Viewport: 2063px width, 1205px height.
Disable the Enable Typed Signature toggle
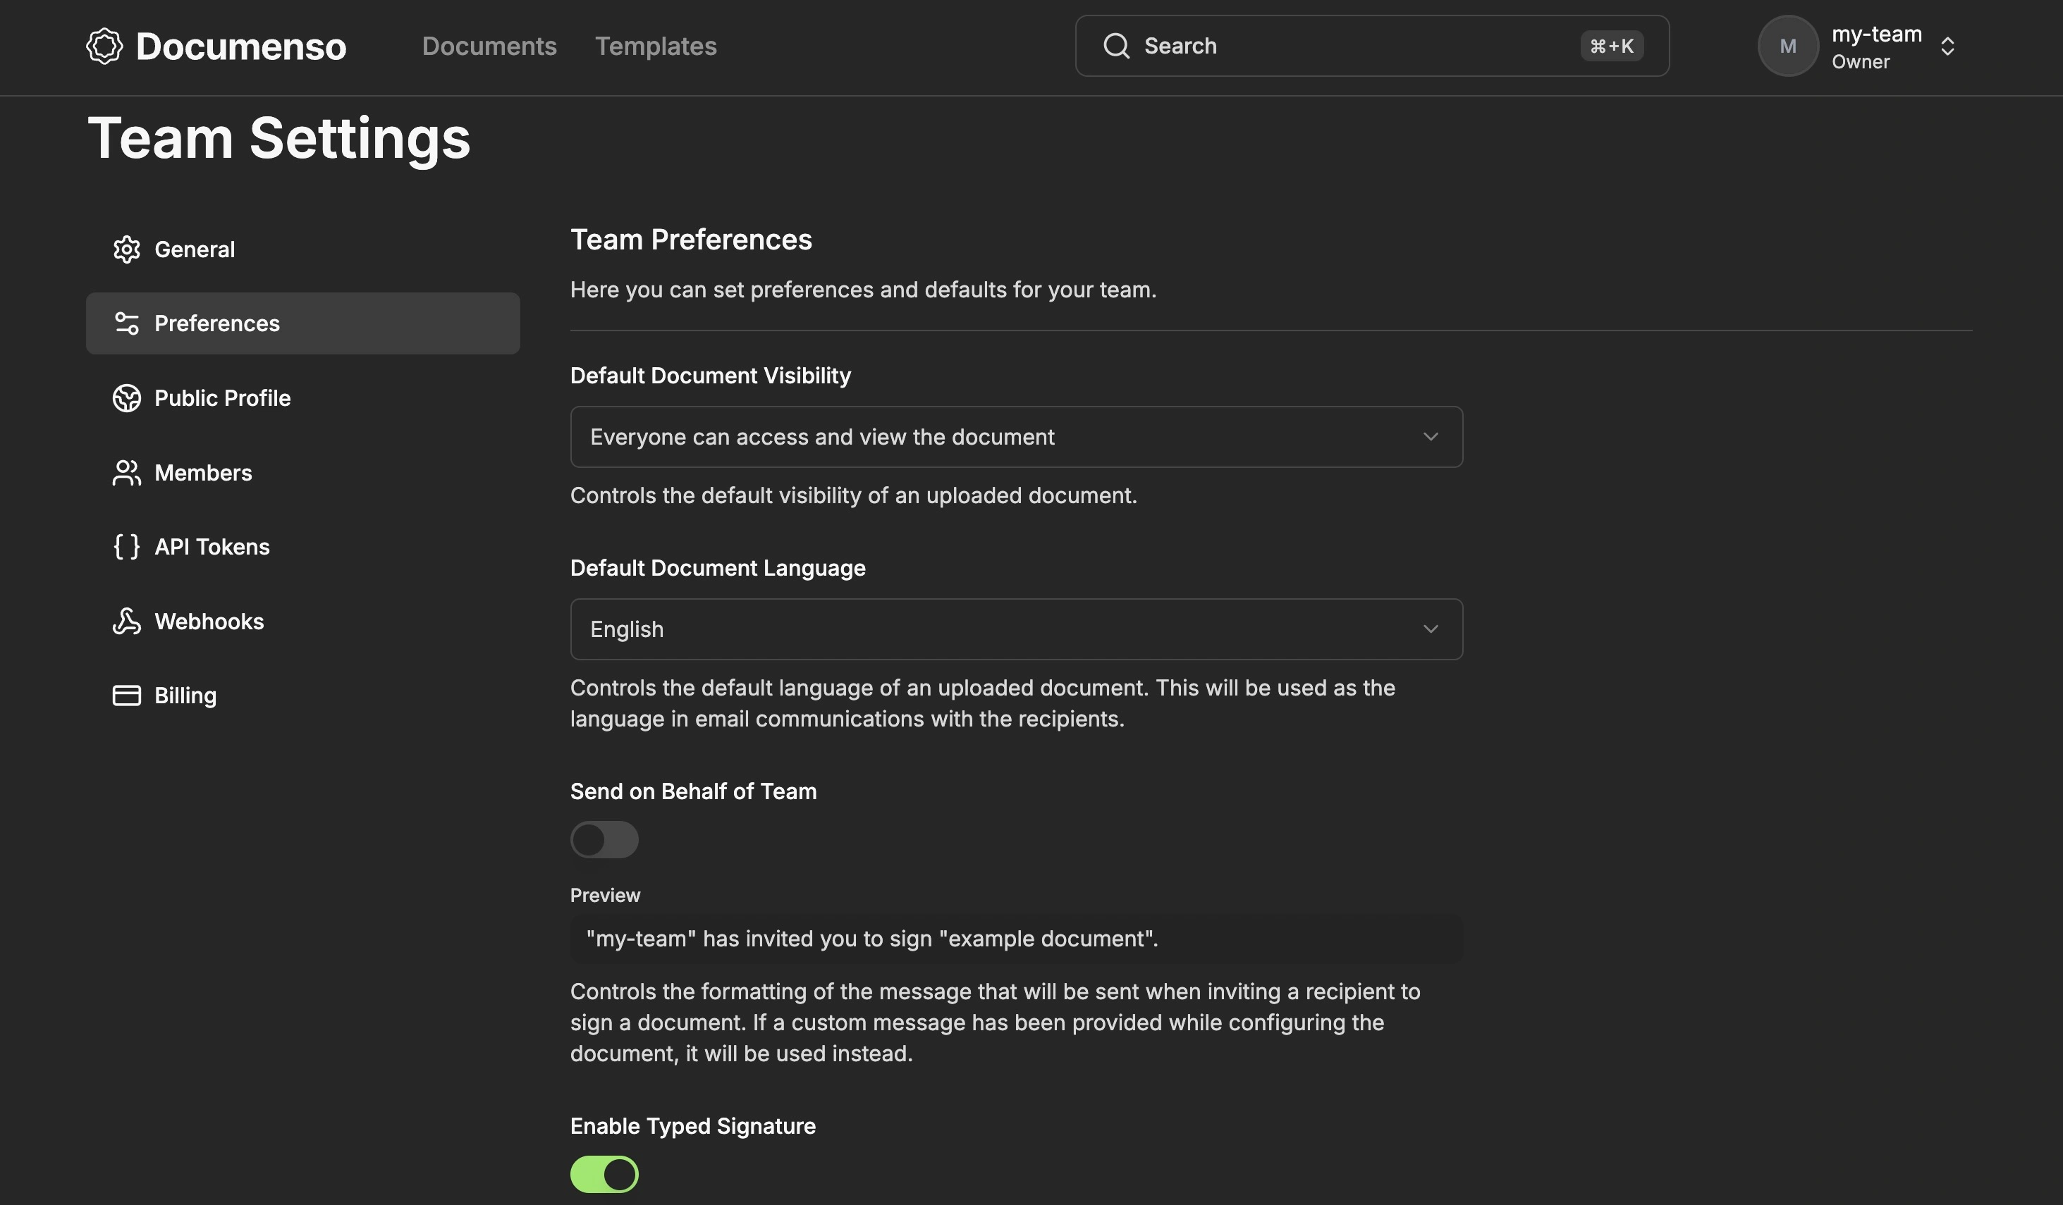tap(604, 1174)
